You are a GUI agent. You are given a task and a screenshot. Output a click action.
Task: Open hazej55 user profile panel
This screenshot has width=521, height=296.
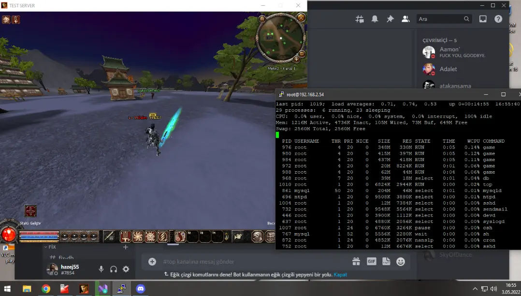point(64,269)
